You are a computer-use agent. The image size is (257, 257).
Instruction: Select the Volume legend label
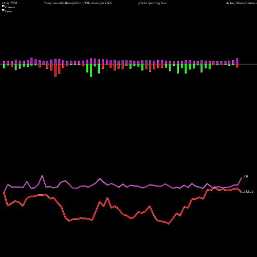point(10,7)
